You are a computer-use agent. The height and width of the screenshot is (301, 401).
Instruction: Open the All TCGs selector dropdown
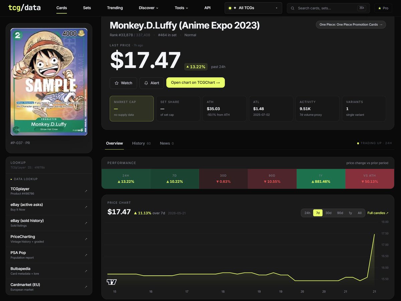[253, 8]
